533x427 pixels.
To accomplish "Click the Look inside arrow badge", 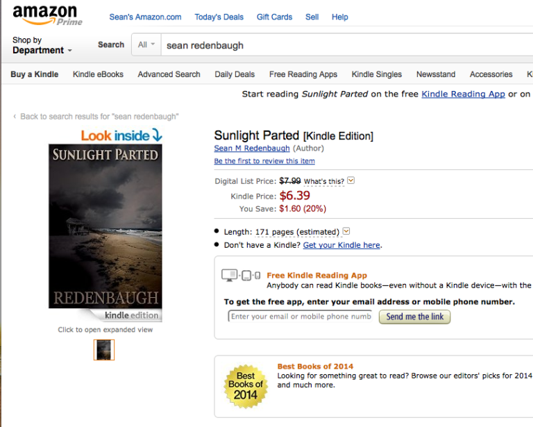I will click(121, 135).
